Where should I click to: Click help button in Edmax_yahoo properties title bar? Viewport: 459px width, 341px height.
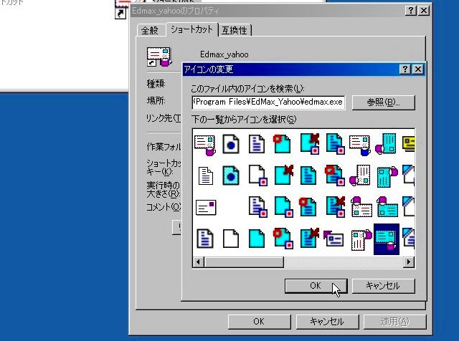(x=411, y=11)
